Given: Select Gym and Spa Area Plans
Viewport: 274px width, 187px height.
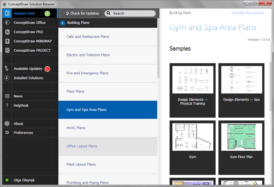Looking at the screenshot, I should tap(108, 110).
